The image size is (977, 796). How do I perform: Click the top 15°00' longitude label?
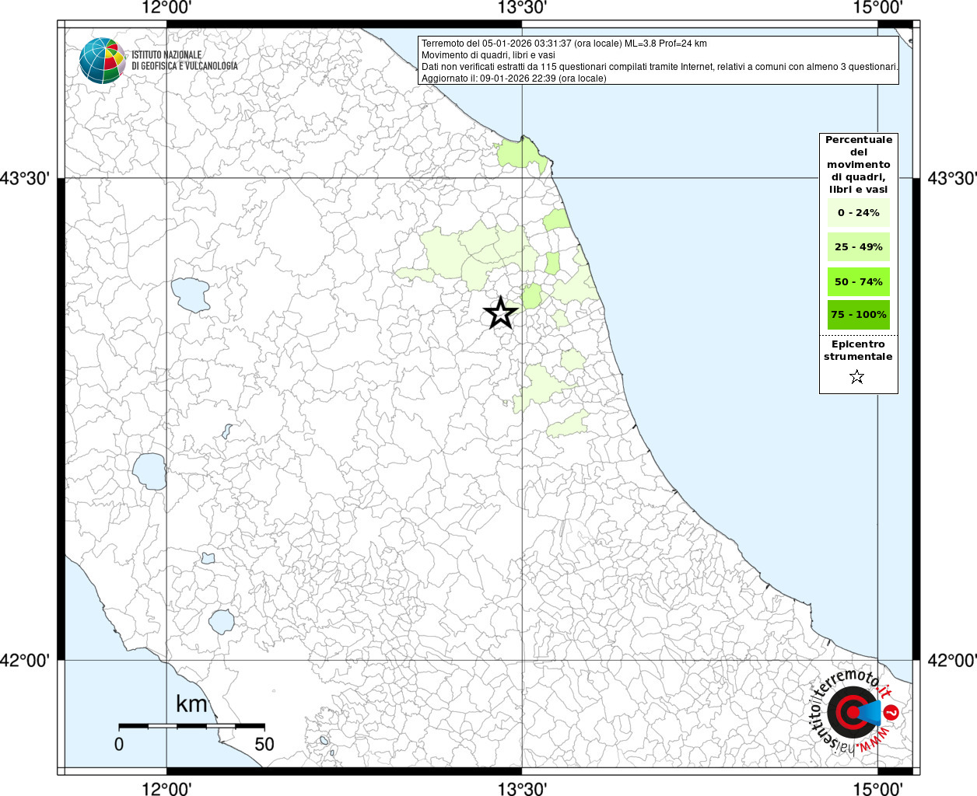(877, 8)
